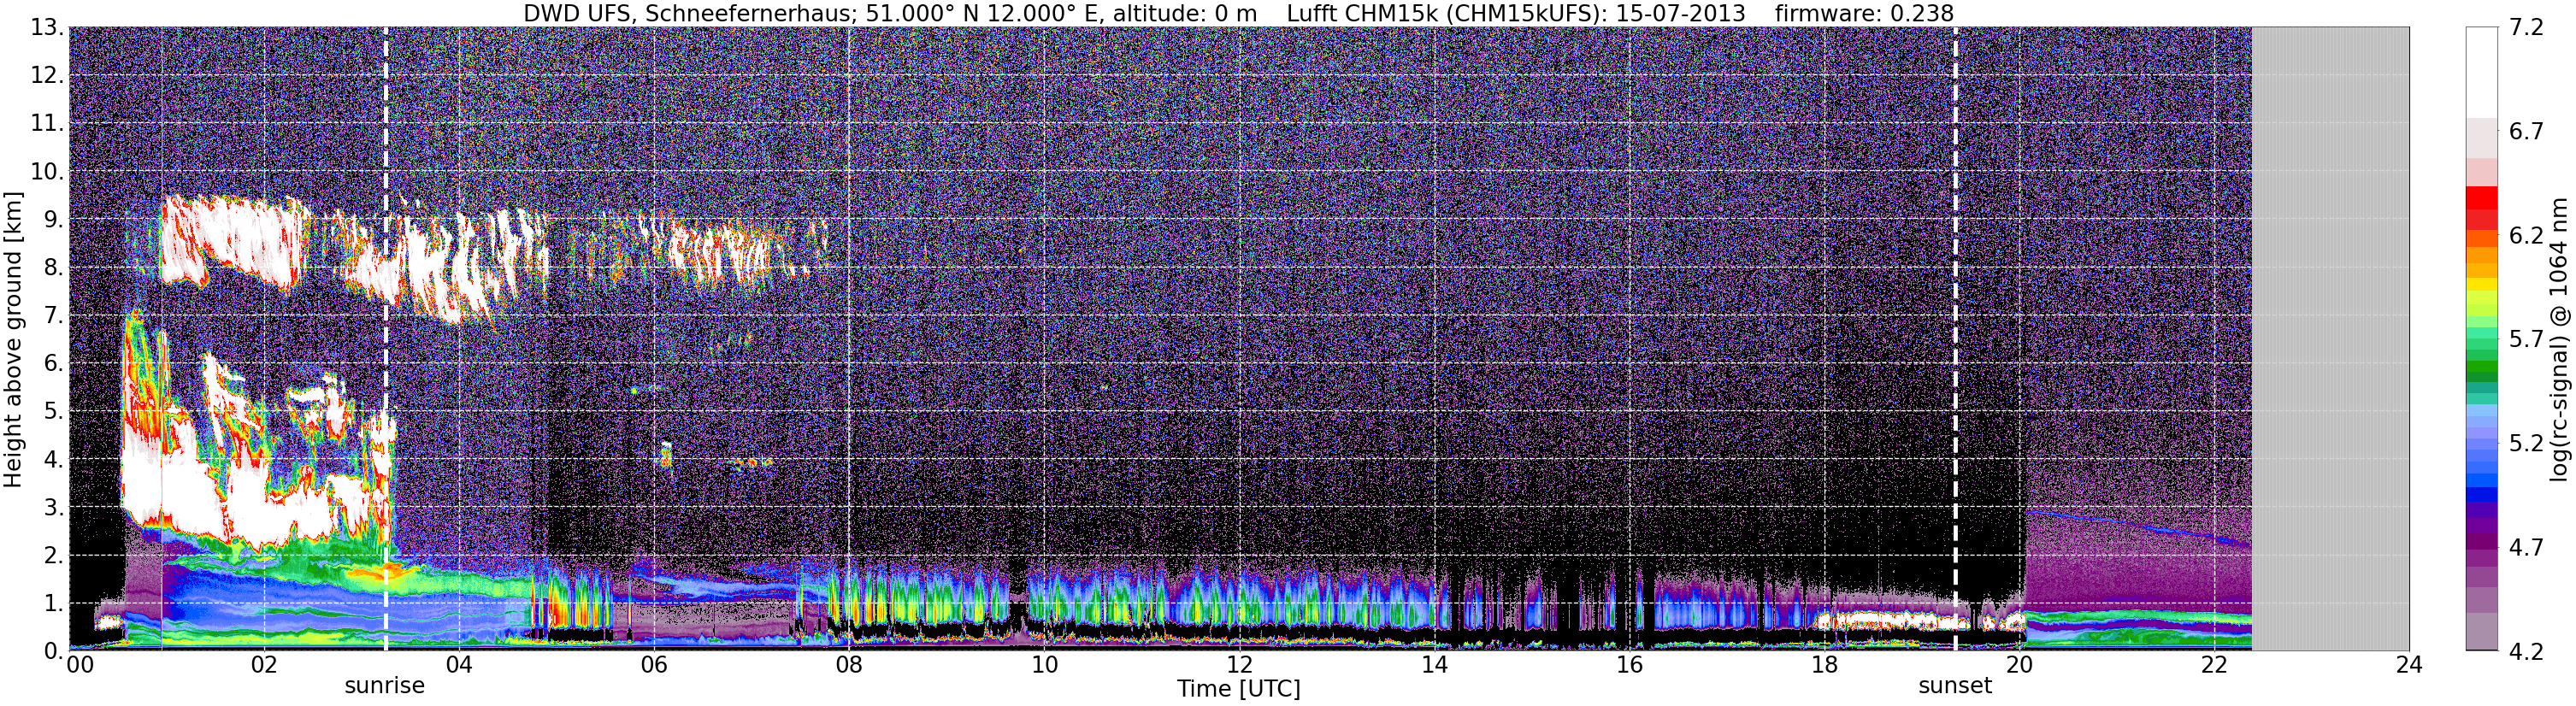The image size is (2576, 706).
Task: Click the time axis tick '04'
Action: [459, 666]
